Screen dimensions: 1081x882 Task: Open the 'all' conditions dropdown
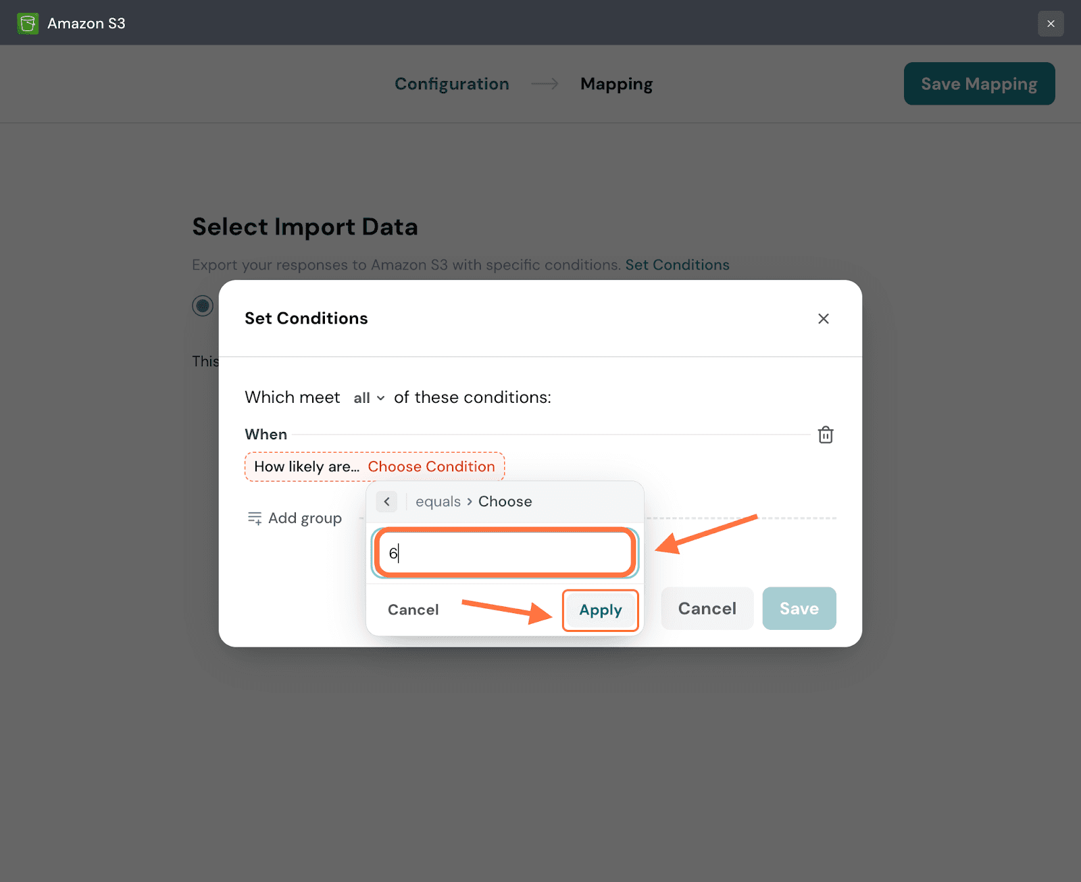click(x=369, y=398)
